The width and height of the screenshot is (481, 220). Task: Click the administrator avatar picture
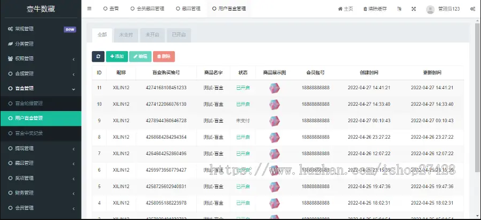(430, 10)
